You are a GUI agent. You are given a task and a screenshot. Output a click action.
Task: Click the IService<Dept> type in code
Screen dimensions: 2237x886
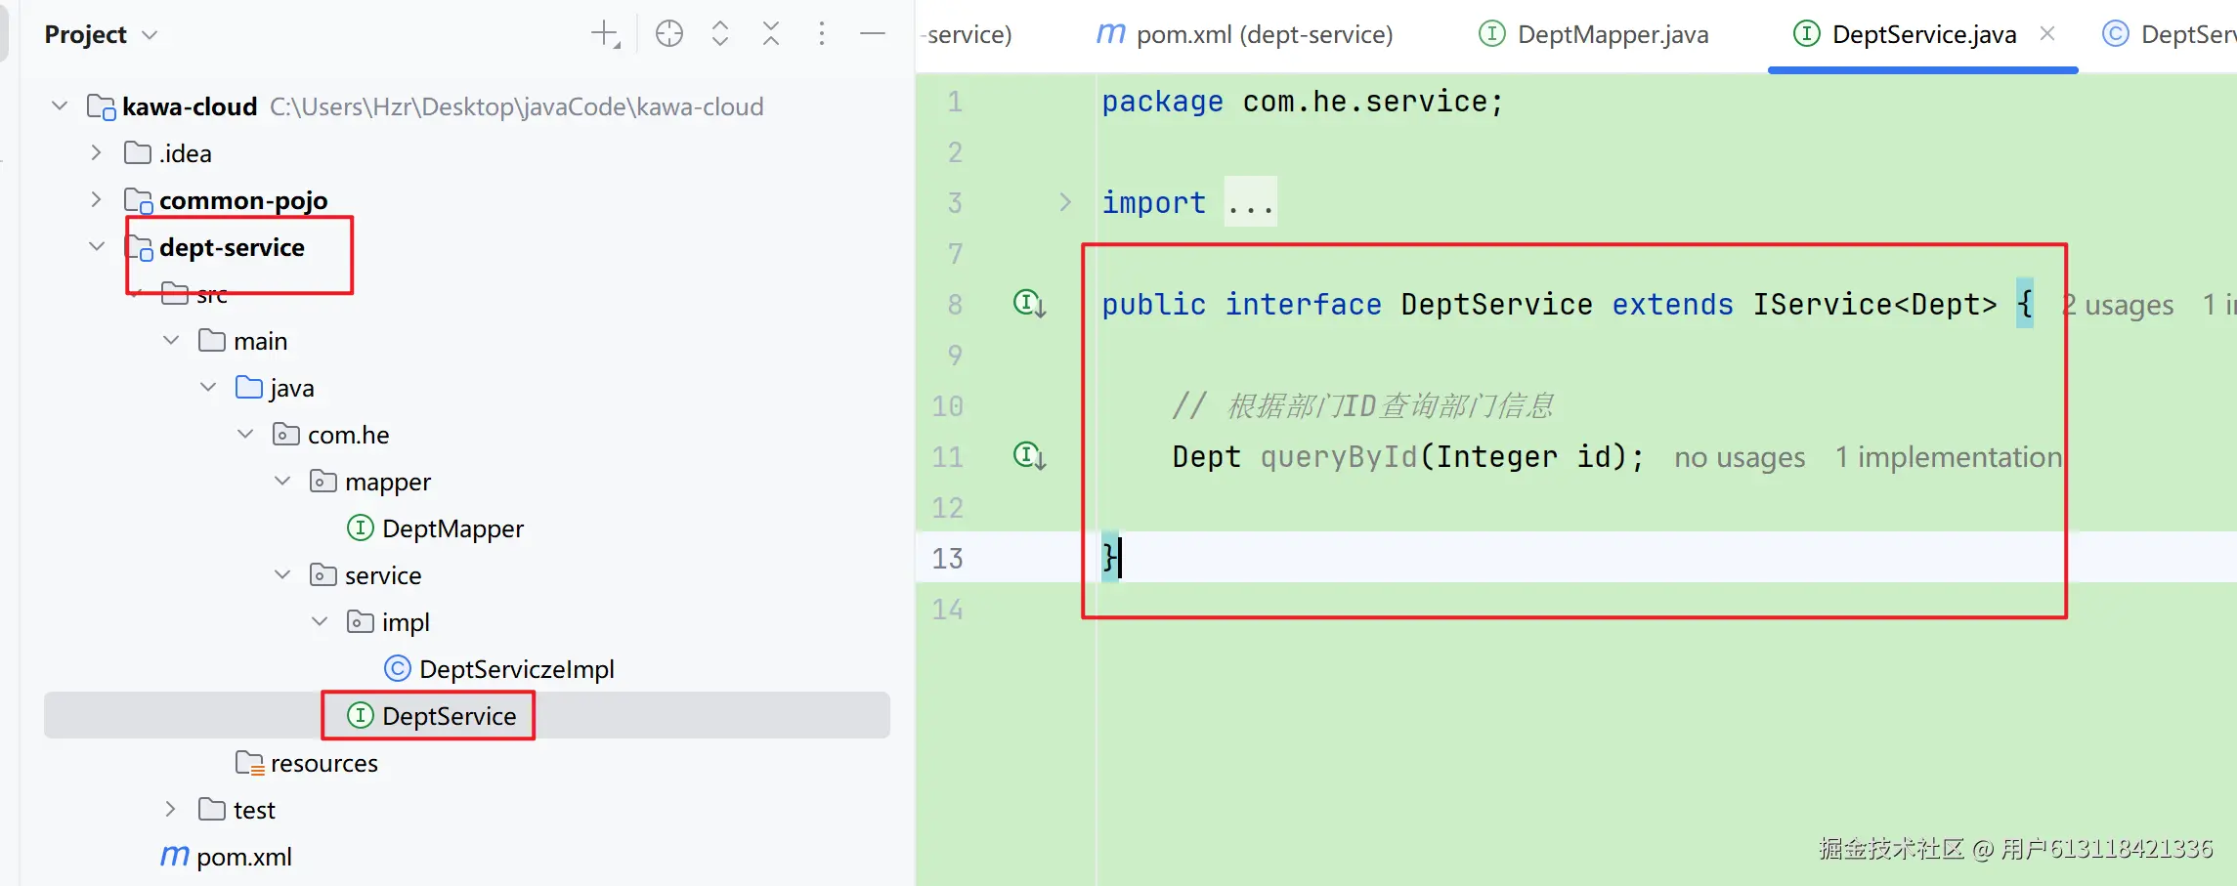pyautogui.click(x=1874, y=305)
